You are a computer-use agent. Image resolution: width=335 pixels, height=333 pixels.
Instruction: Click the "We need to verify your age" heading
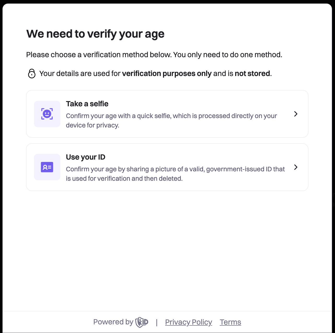(95, 34)
